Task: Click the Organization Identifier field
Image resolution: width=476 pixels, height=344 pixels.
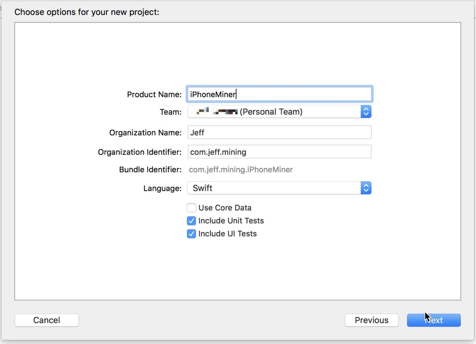Action: point(279,152)
